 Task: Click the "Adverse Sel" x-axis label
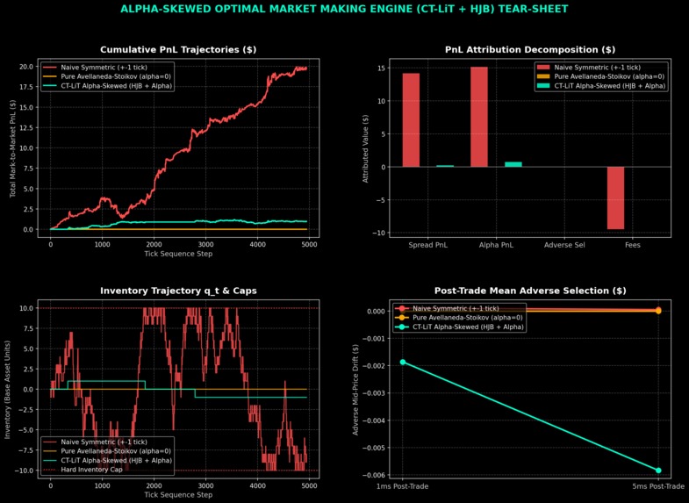tap(564, 245)
